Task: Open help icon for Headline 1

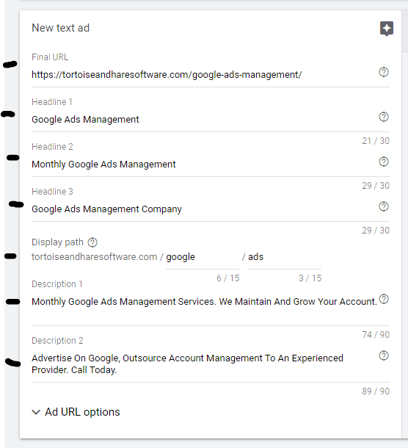Action: point(384,117)
